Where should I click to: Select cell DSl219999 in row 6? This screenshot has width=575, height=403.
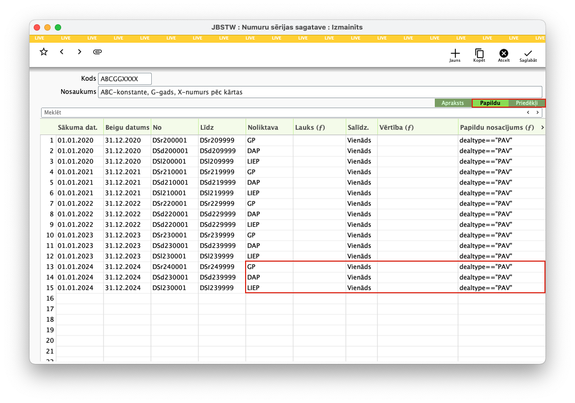222,193
